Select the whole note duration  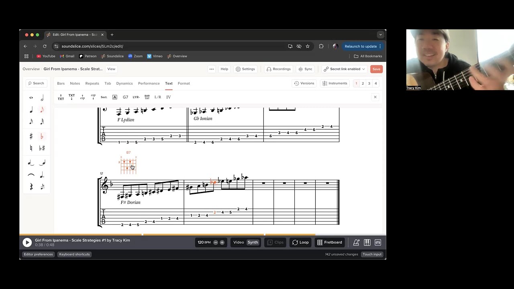[x=31, y=98]
